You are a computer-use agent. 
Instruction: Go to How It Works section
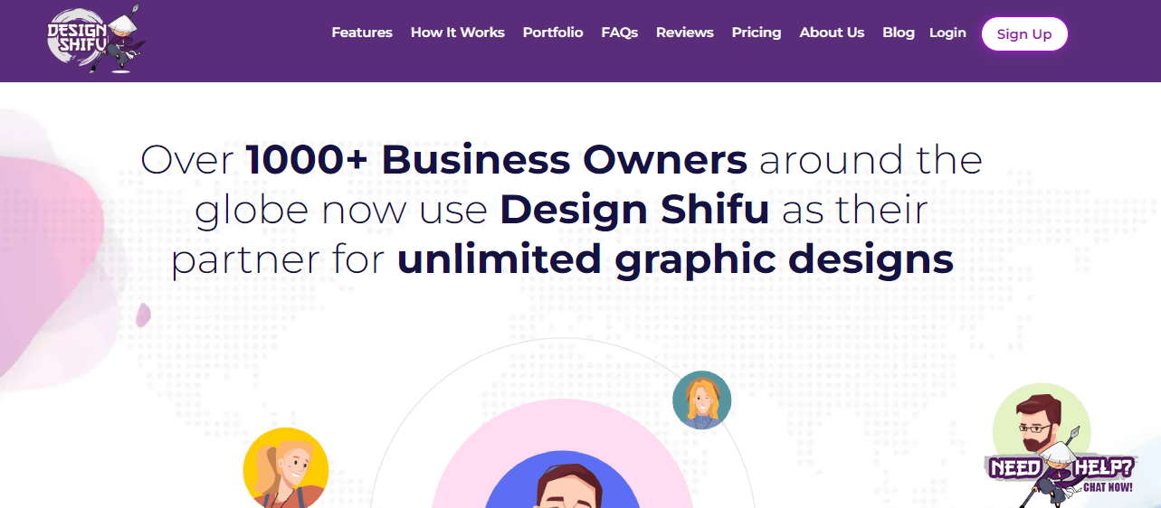(x=457, y=33)
